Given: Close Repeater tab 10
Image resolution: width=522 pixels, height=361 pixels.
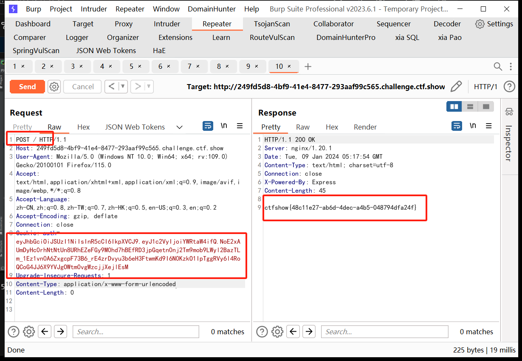Looking at the screenshot, I should [289, 66].
